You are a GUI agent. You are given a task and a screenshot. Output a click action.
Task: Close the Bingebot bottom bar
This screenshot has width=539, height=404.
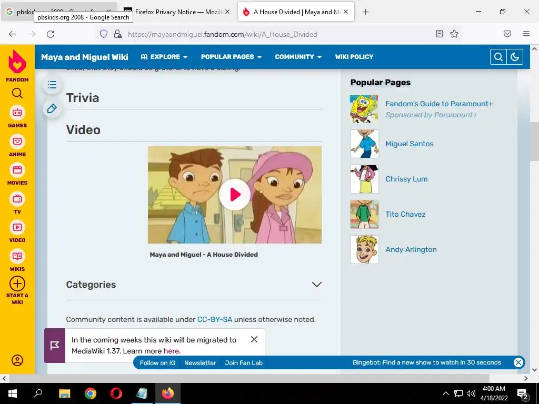518,362
